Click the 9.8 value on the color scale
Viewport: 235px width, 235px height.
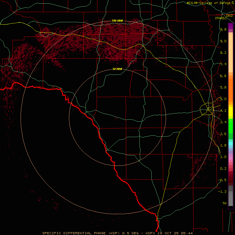(x=223, y=30)
